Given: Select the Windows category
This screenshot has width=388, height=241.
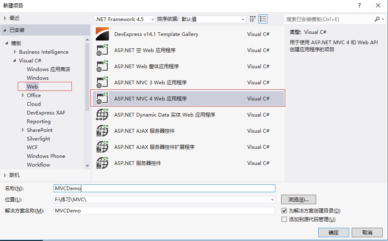Looking at the screenshot, I should tap(38, 78).
